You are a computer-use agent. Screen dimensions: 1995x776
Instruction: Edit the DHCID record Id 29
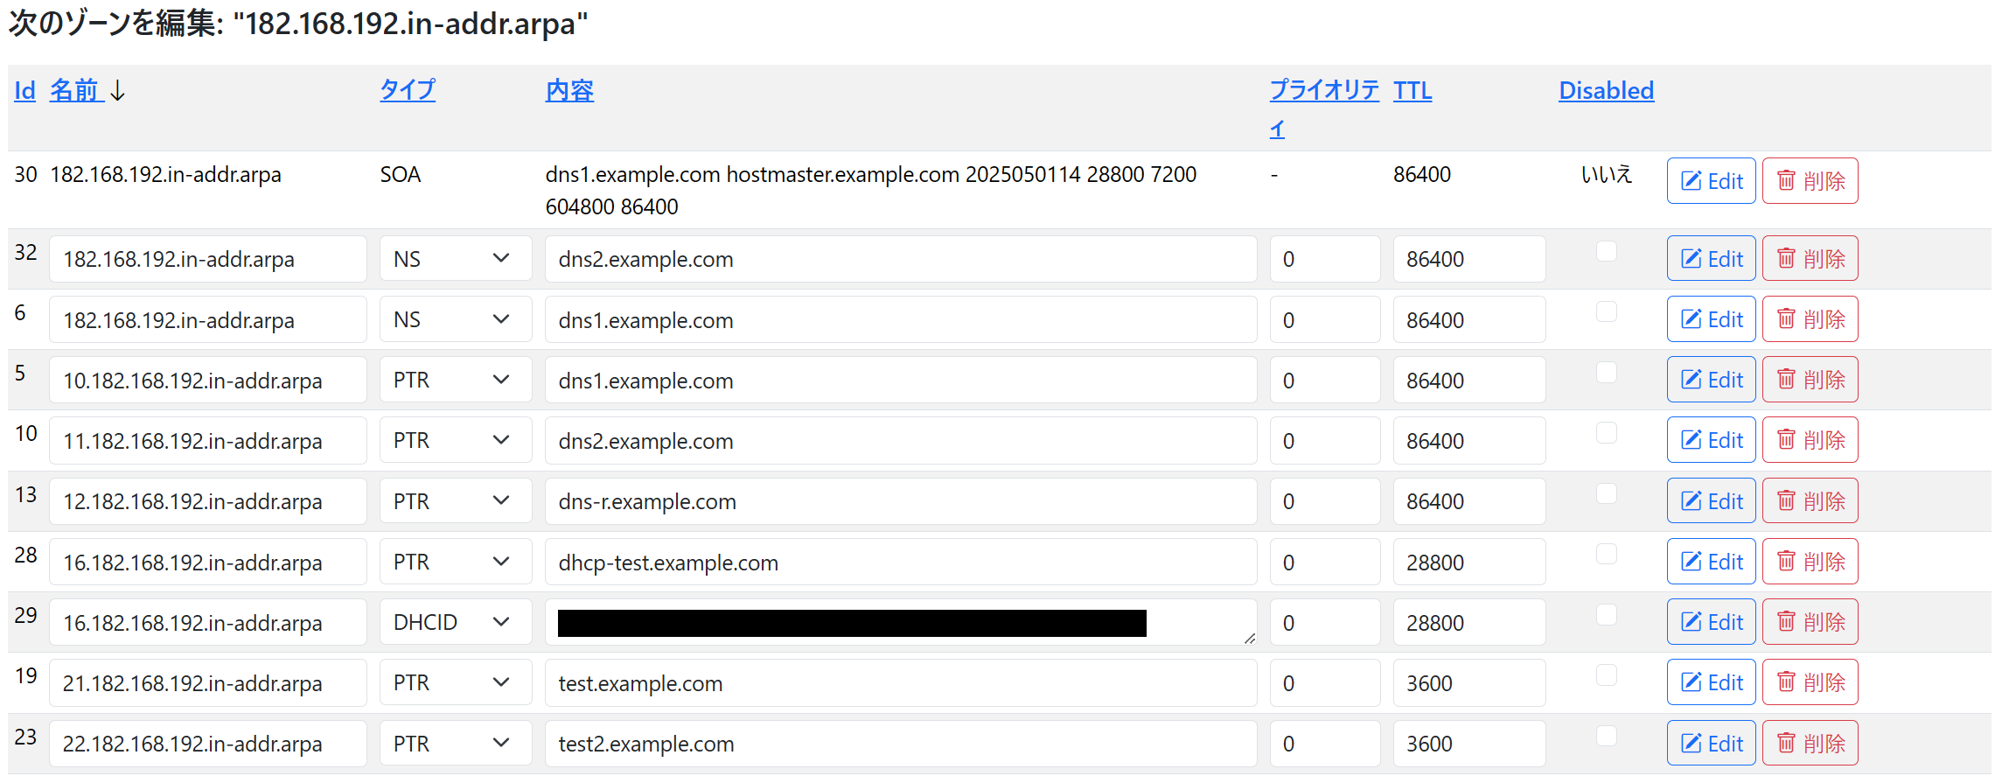[x=1711, y=622]
